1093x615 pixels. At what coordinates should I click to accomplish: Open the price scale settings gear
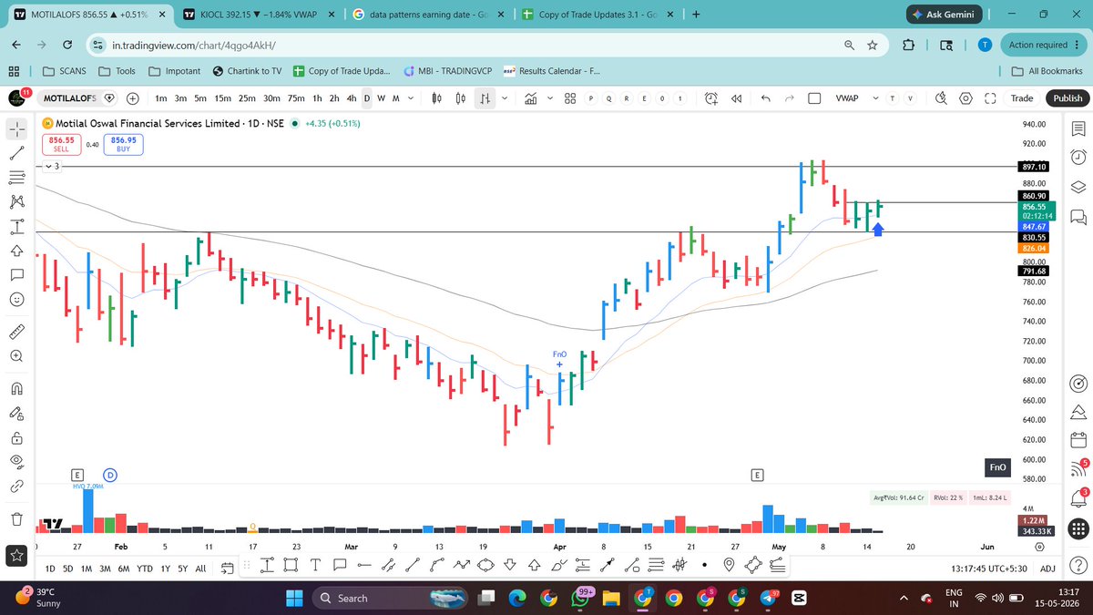coord(1039,547)
